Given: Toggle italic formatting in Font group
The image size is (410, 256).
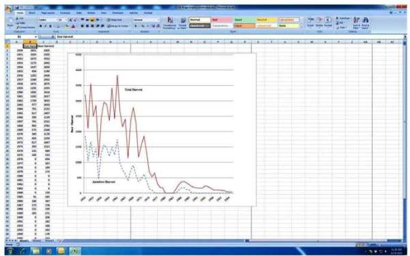Looking at the screenshot, I should click(45, 26).
